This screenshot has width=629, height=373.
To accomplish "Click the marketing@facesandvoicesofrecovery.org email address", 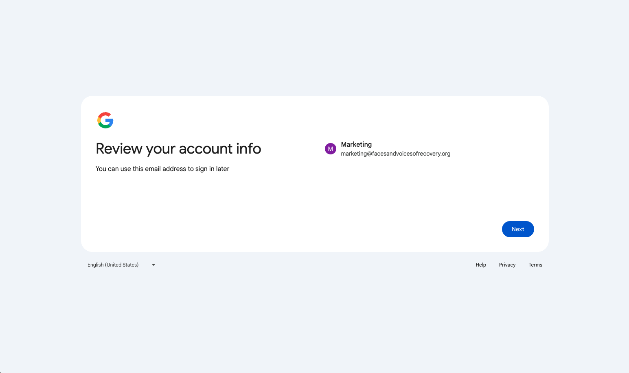I will (x=395, y=154).
